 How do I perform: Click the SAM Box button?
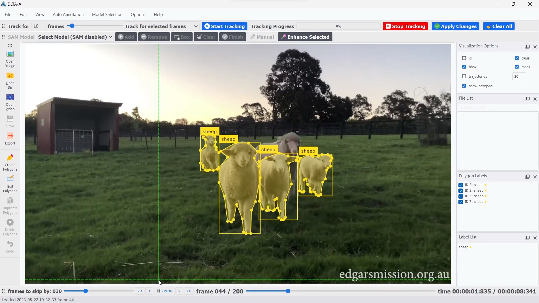click(182, 37)
